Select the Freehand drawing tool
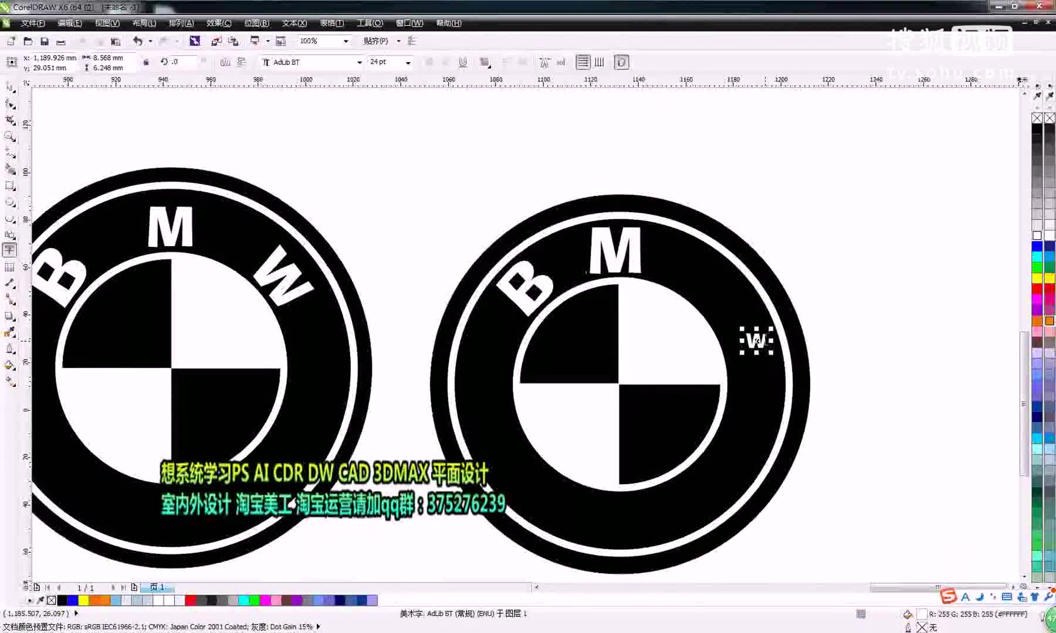This screenshot has height=633, width=1056. tap(10, 153)
